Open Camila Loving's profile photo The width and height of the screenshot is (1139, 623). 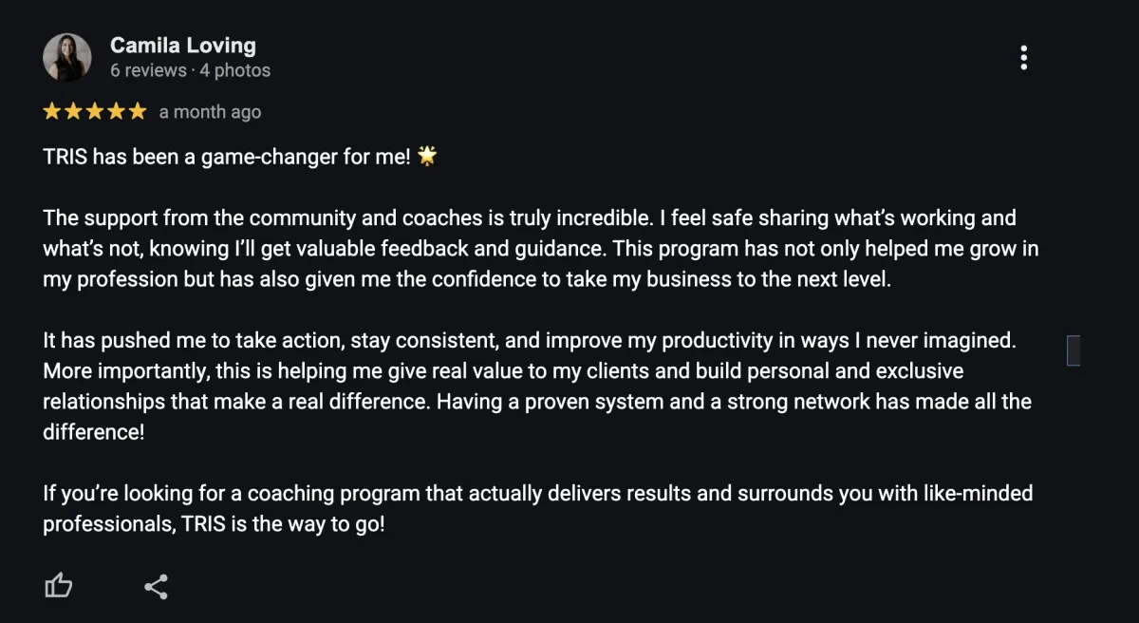(67, 58)
